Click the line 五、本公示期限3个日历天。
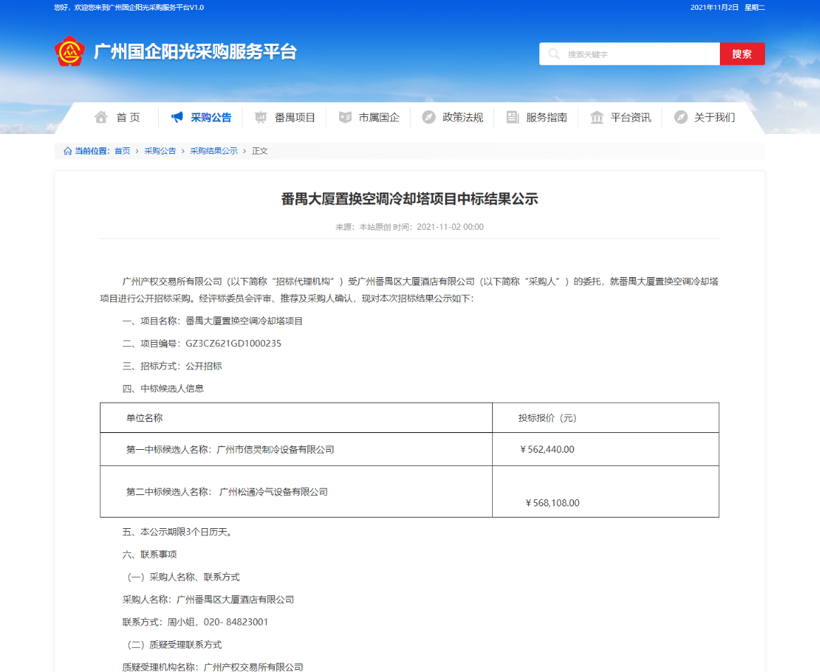 pyautogui.click(x=177, y=532)
